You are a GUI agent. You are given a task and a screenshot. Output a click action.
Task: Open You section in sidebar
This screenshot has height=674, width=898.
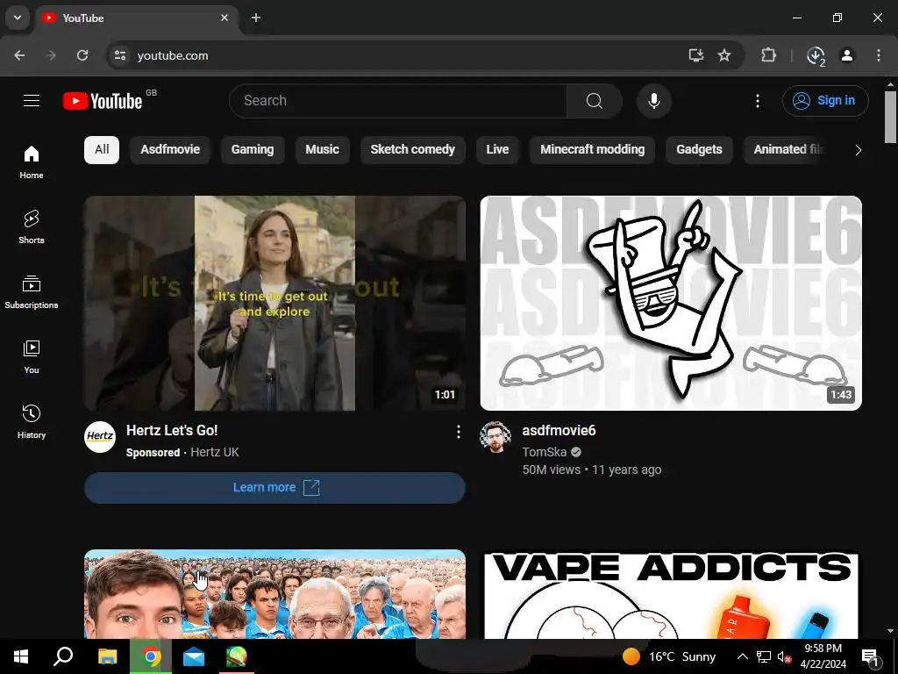pyautogui.click(x=32, y=356)
